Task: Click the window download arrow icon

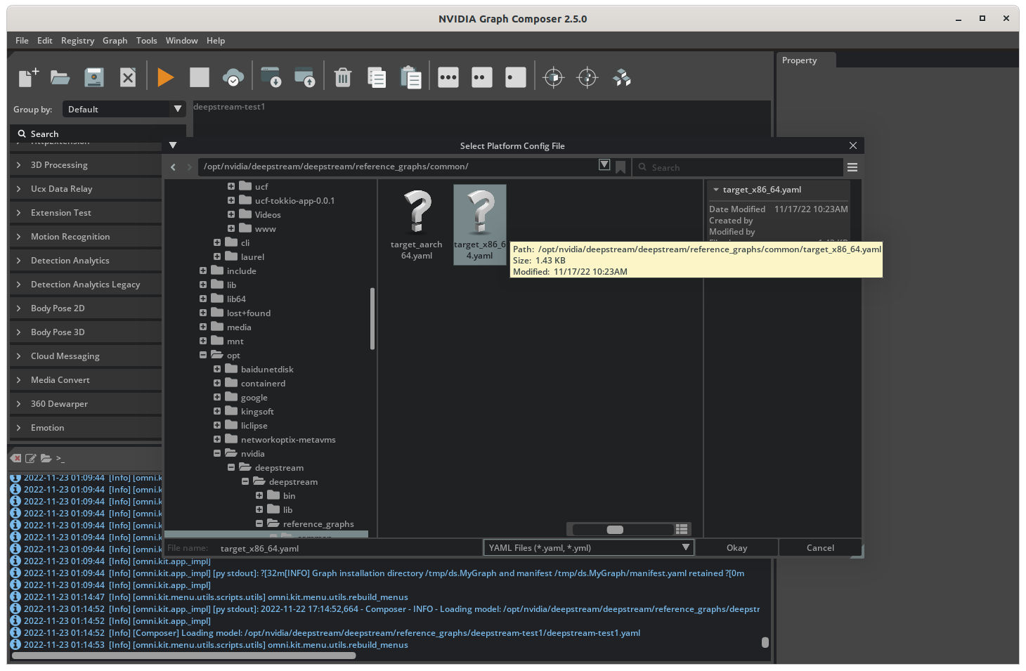Action: click(271, 77)
